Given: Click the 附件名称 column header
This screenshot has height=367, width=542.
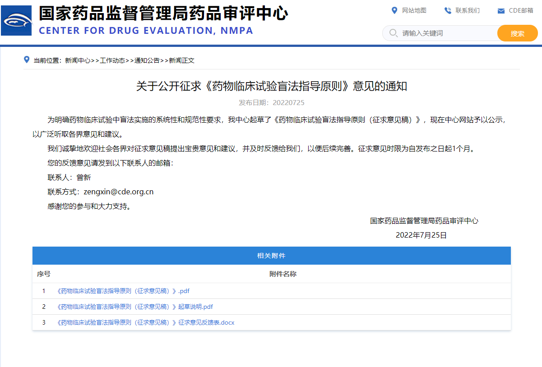Looking at the screenshot, I should [x=283, y=274].
